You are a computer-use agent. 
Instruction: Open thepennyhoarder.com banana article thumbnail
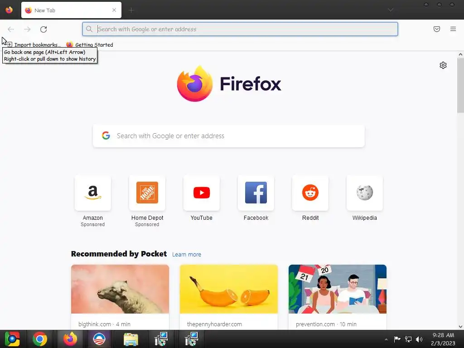click(x=229, y=289)
